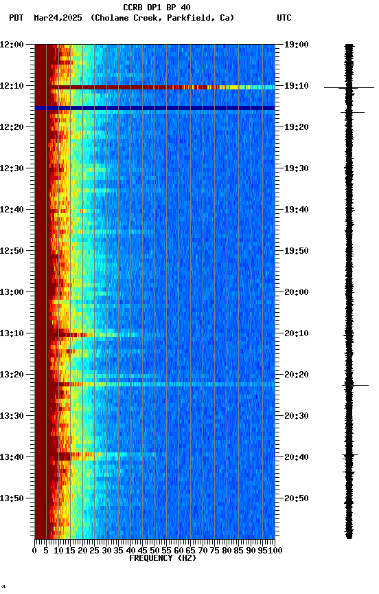This screenshot has width=379, height=594.
Task: Click the seismogram spike near 20:40 UTC
Action: (350, 455)
